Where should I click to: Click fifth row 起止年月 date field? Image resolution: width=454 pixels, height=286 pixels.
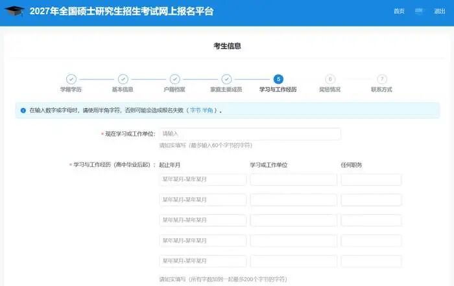(x=202, y=261)
